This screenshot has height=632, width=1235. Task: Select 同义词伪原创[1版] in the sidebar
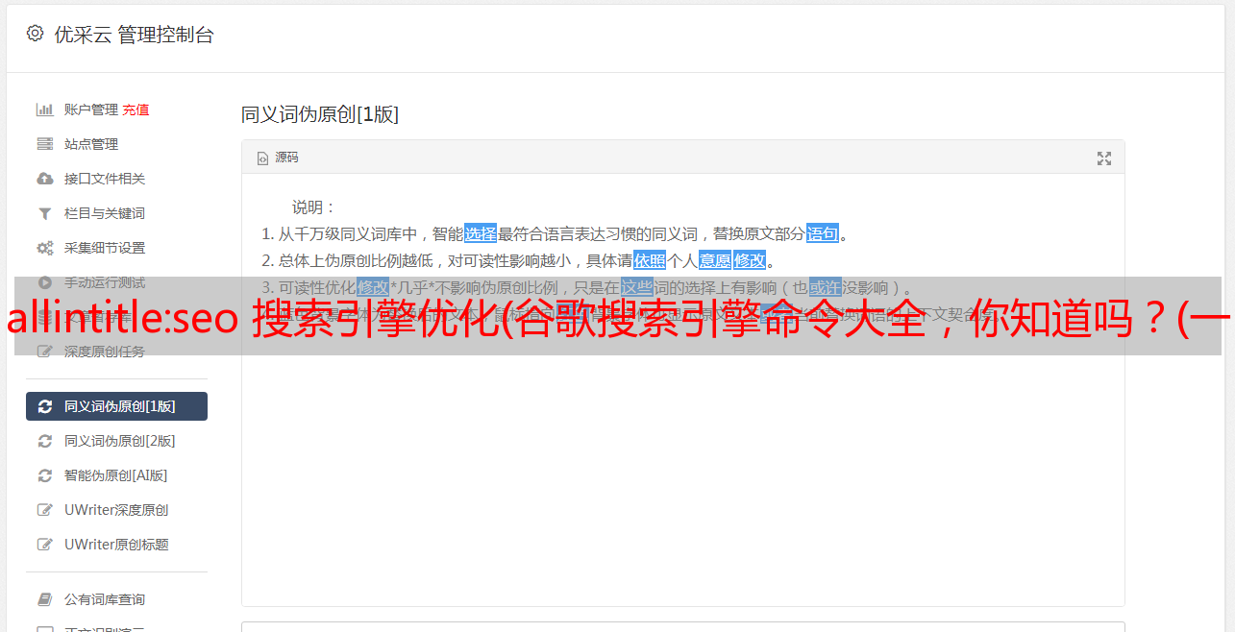[x=116, y=406]
